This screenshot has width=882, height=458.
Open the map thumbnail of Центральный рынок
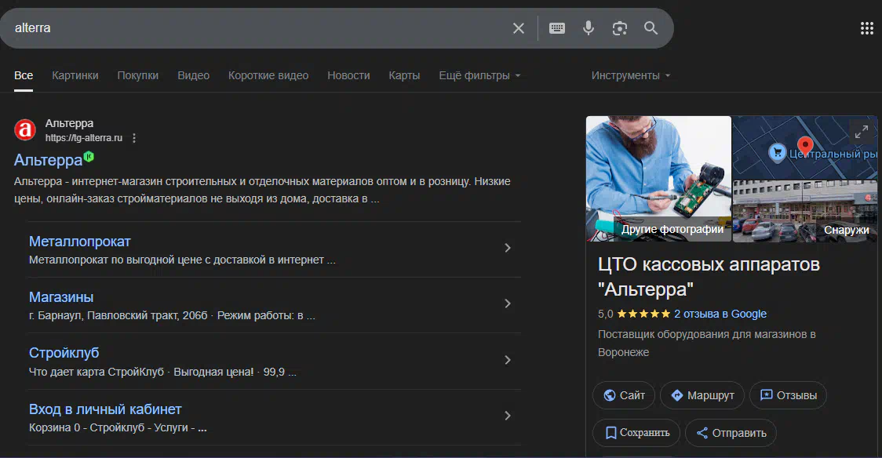click(x=805, y=147)
